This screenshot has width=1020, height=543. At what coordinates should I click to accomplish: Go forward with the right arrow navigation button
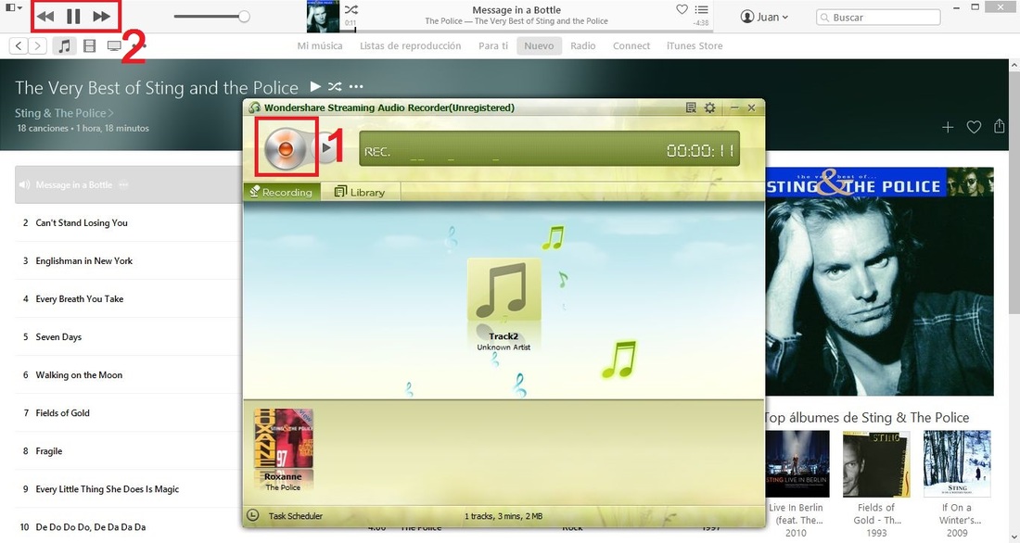(x=37, y=45)
